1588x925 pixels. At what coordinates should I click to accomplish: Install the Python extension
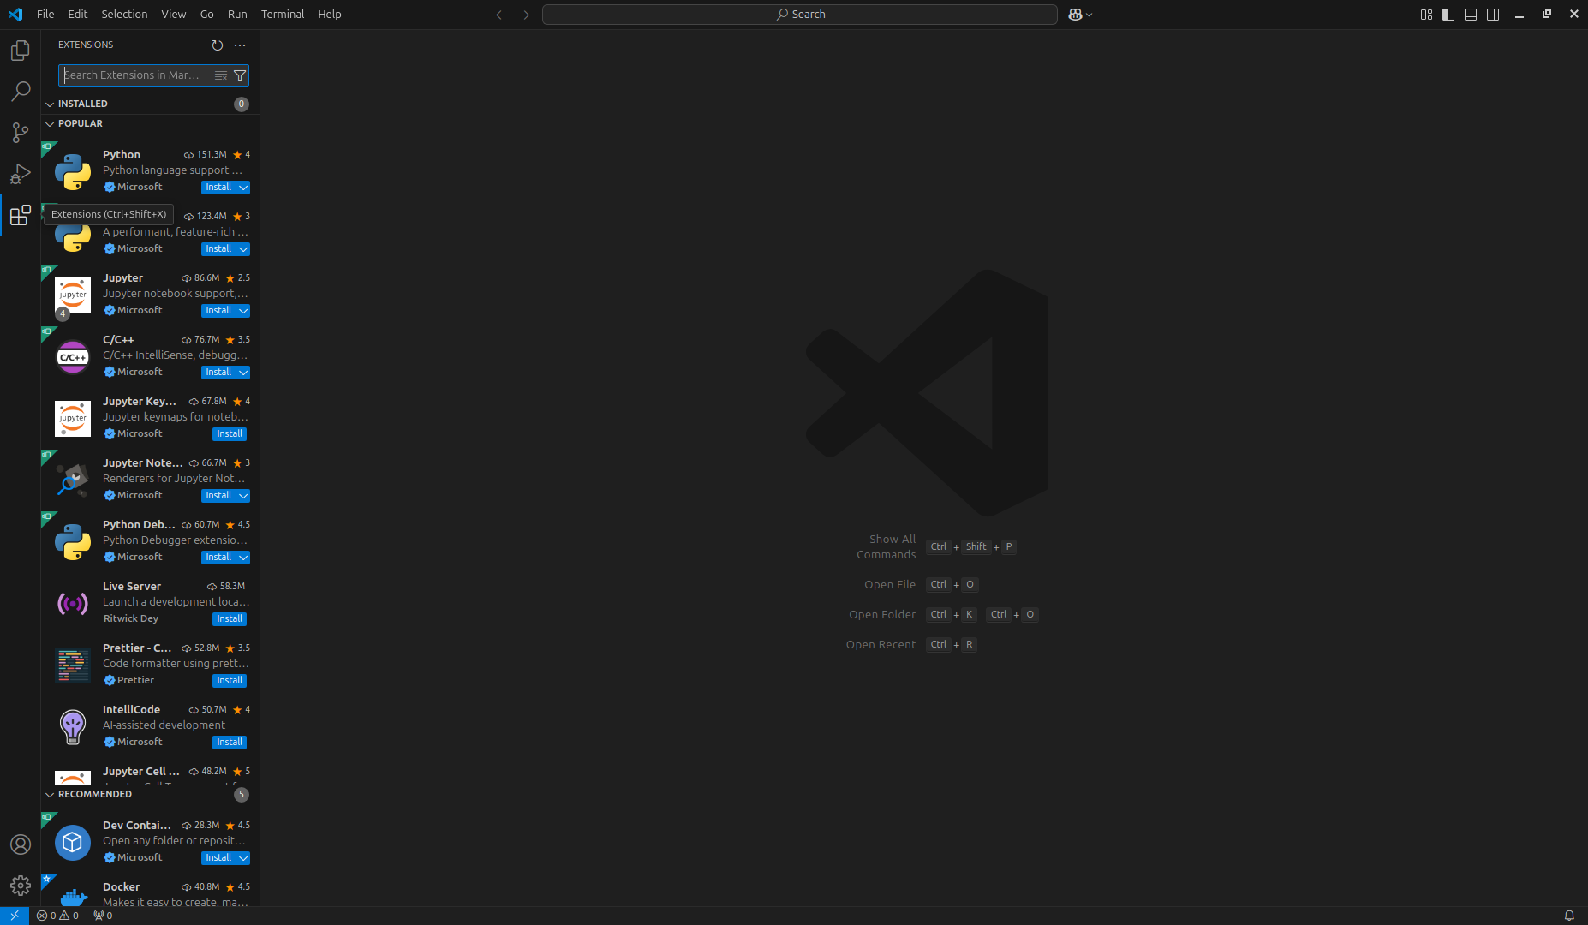click(x=218, y=188)
